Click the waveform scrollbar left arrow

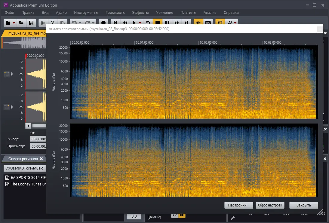pyautogui.click(x=28, y=126)
